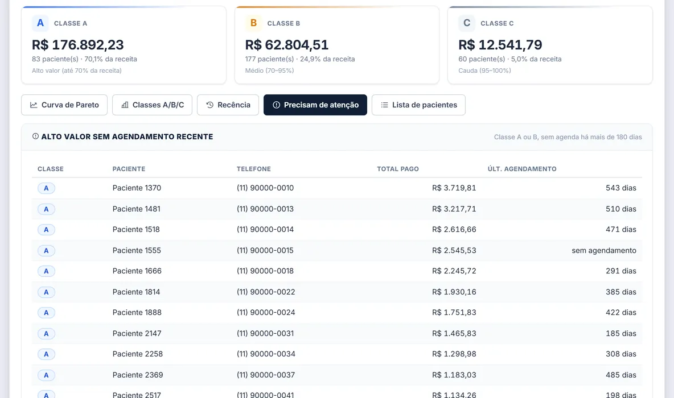Image resolution: width=674 pixels, height=398 pixels.
Task: Click the 'sem agendamento' cell
Action: (604, 251)
